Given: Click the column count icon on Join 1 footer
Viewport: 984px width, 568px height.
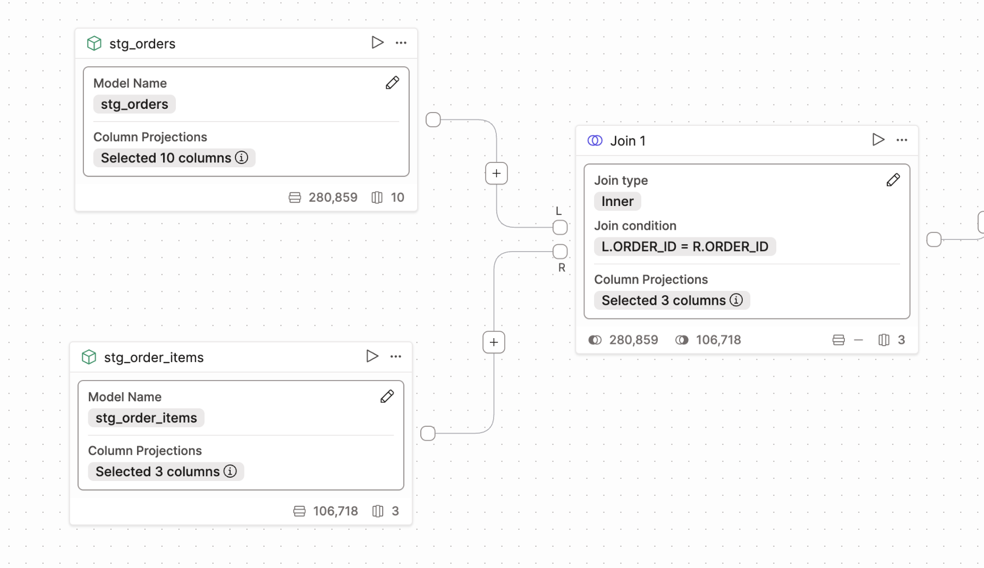Looking at the screenshot, I should click(x=884, y=340).
